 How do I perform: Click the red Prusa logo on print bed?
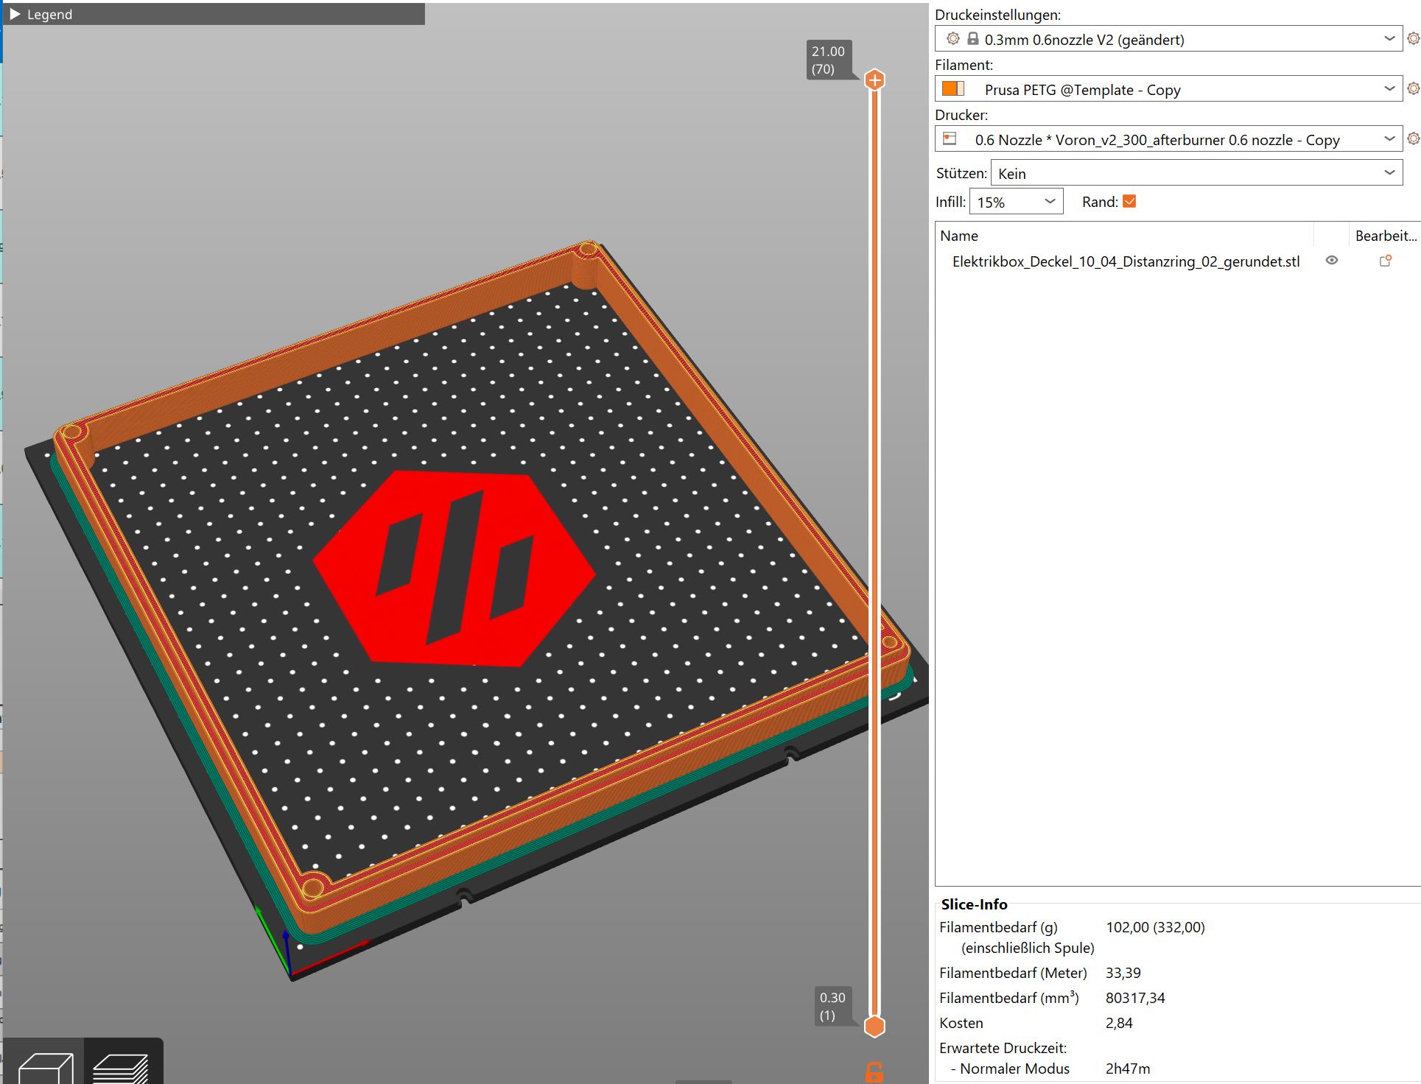pyautogui.click(x=455, y=569)
